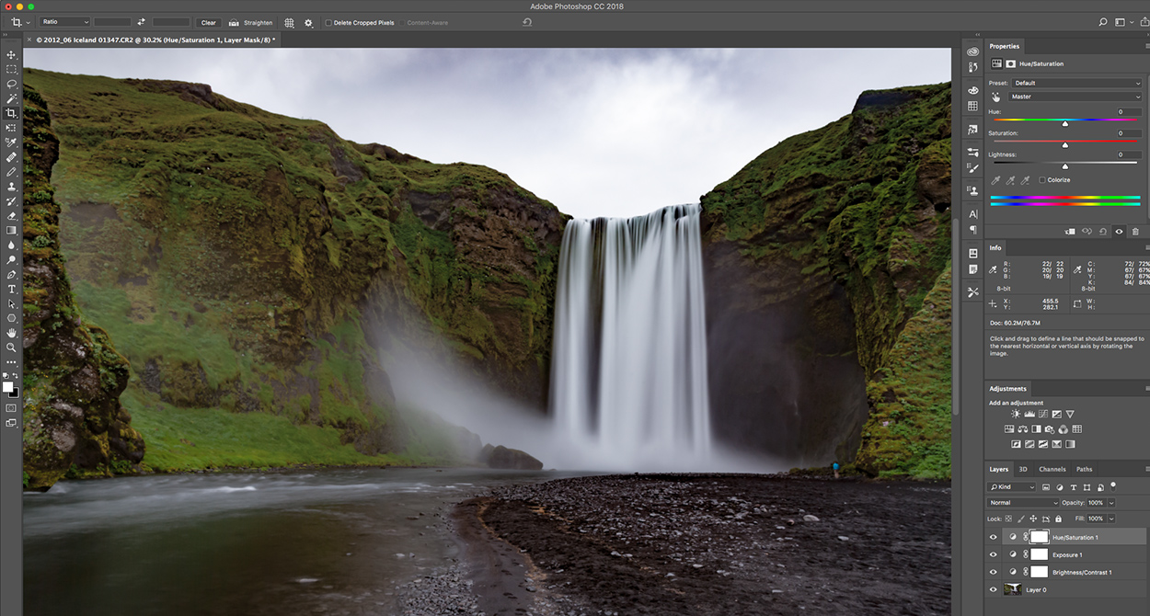Add a Brightness/Contrast adjustment sun icon
The height and width of the screenshot is (616, 1150).
tap(1016, 415)
